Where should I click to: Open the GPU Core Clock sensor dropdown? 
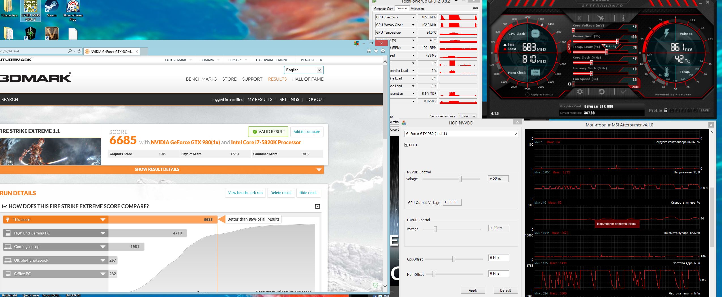point(413,17)
